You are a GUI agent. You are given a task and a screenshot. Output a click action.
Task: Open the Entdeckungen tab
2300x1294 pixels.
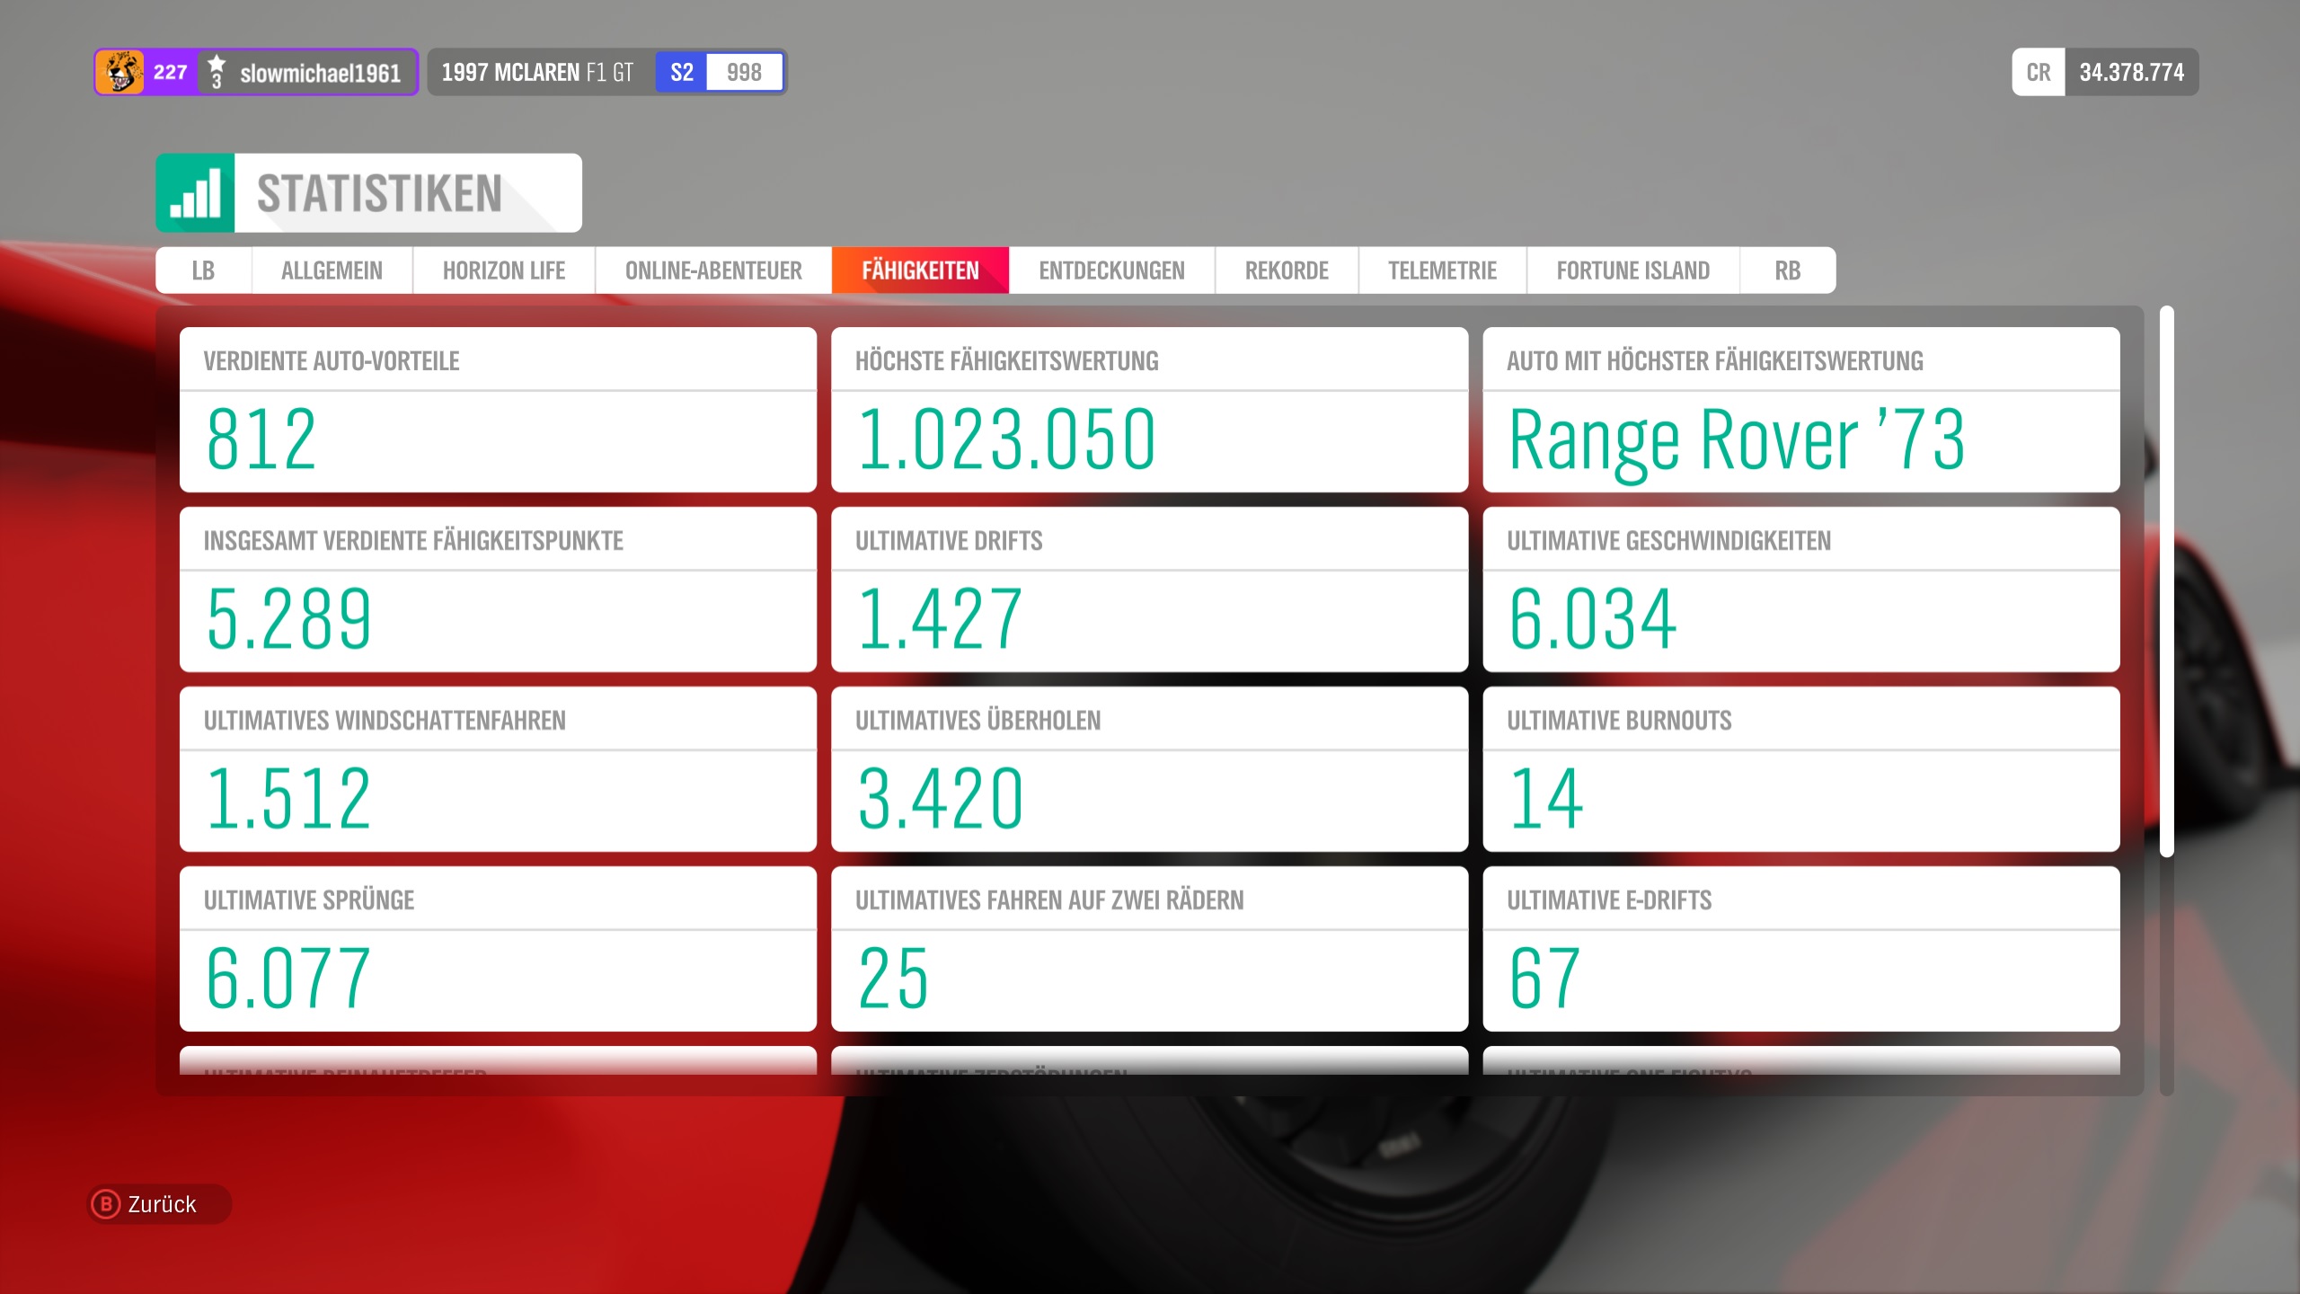[1111, 270]
